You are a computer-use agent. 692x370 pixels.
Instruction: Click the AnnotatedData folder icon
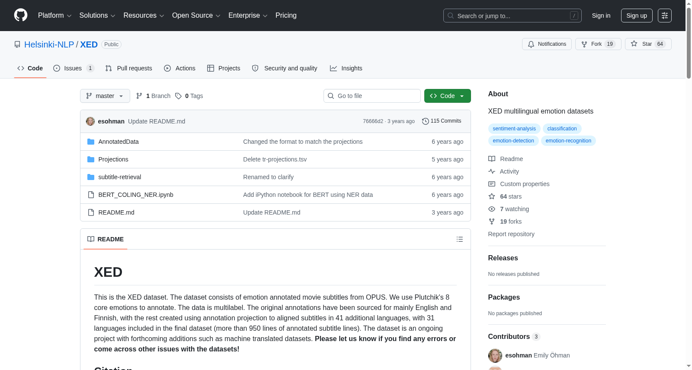[x=91, y=142]
